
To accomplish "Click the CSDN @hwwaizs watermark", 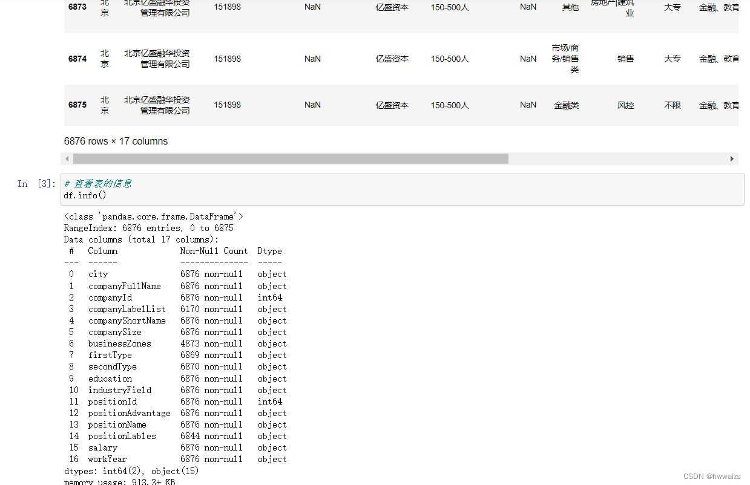I will click(x=712, y=477).
